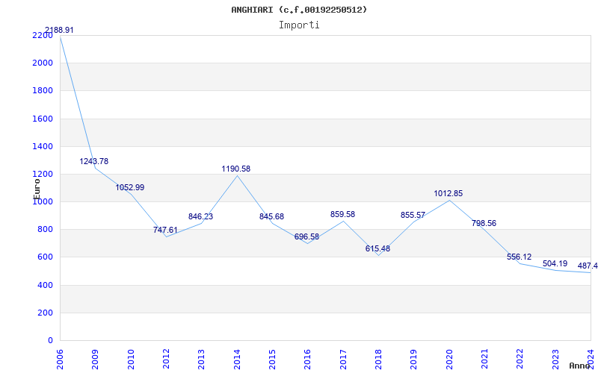Click the 2016 x-axis year label
The width and height of the screenshot is (598, 373).
click(308, 359)
